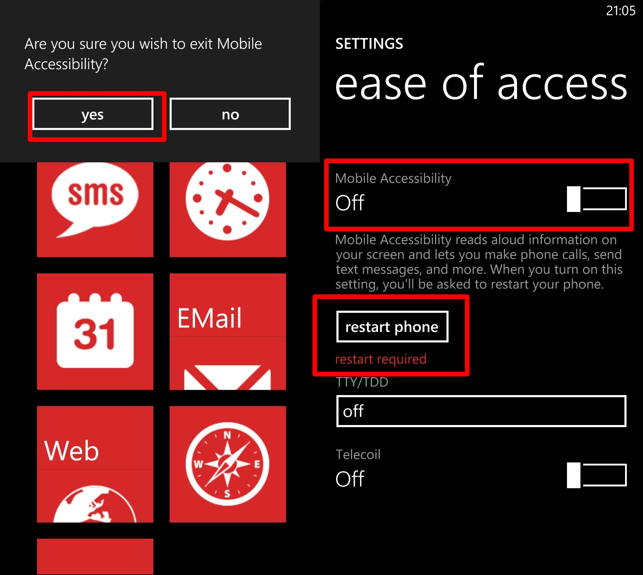The width and height of the screenshot is (643, 575).
Task: Toggle the Mobile Accessibility switch
Action: tap(597, 199)
